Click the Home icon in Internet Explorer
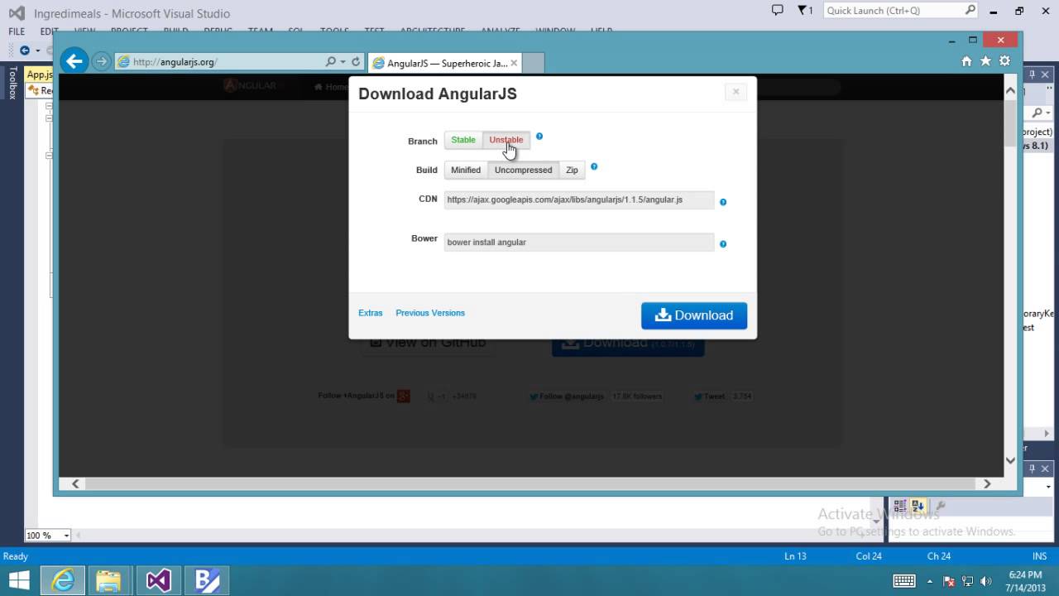 966,60
